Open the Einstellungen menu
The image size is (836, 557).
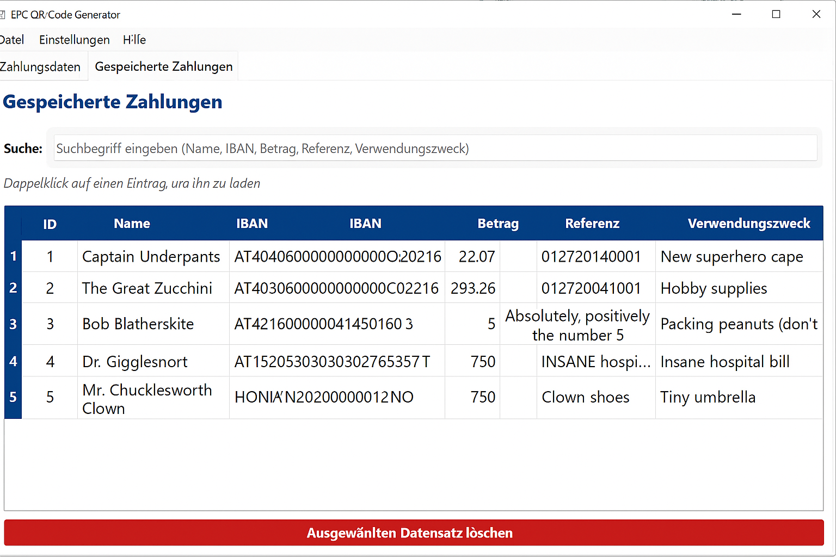point(75,40)
